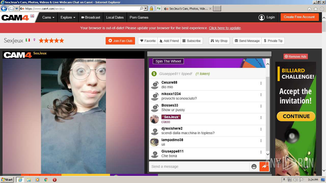Click the CAM4 logo in the header
This screenshot has height=183, width=326.
pyautogui.click(x=15, y=18)
